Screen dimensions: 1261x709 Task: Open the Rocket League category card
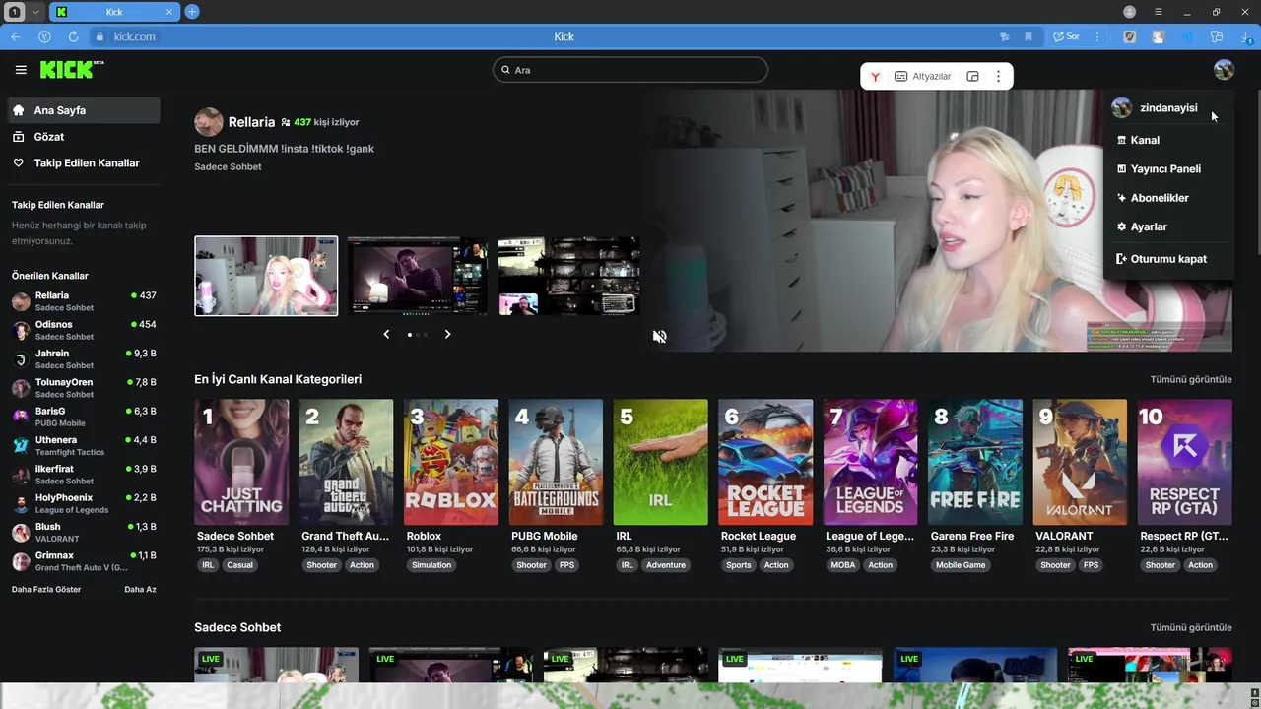pos(765,462)
